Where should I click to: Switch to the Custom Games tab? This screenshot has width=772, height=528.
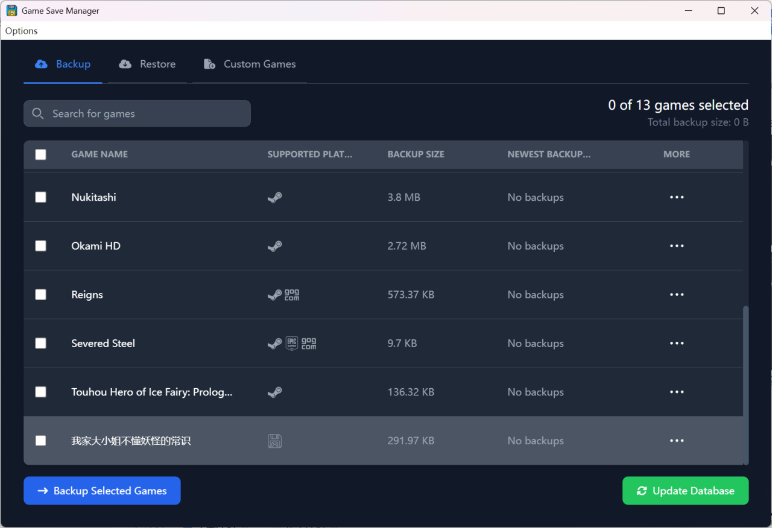pyautogui.click(x=250, y=64)
